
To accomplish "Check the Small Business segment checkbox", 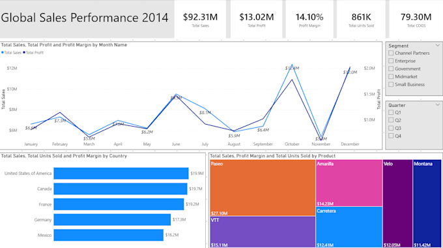I will (x=391, y=84).
